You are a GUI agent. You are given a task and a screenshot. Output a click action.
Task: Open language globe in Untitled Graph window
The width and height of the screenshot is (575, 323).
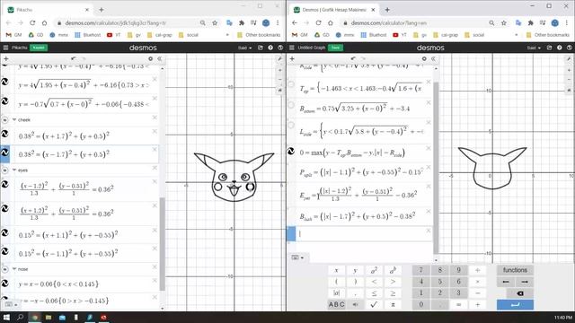tap(569, 48)
